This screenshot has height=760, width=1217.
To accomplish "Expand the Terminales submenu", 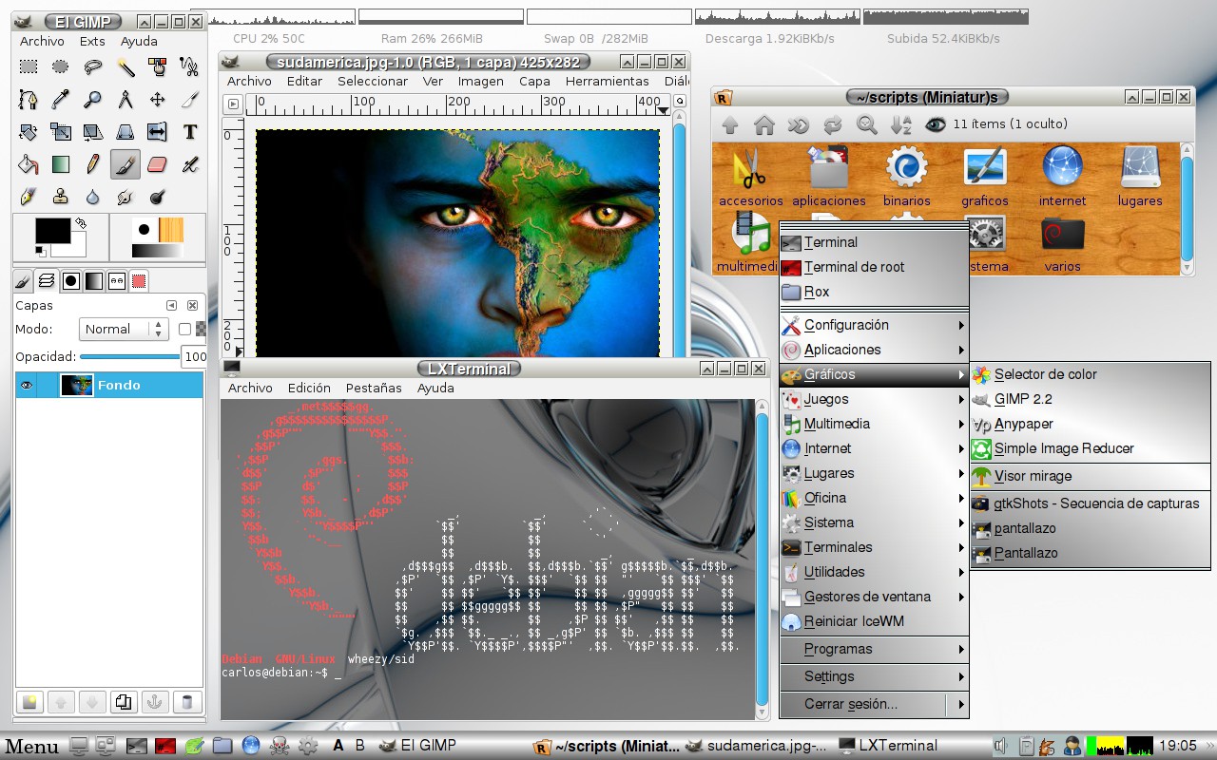I will 874,547.
